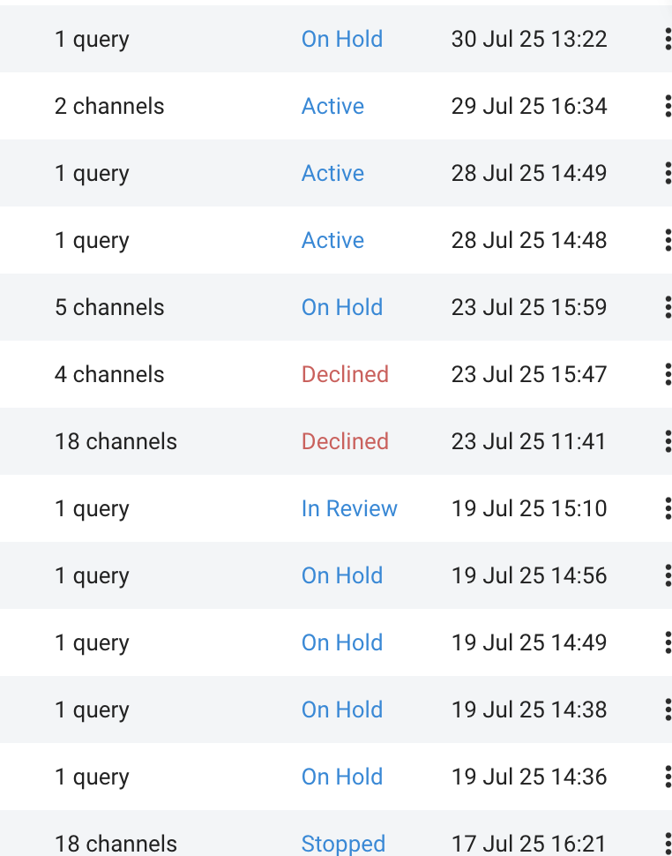The width and height of the screenshot is (672, 856).
Task: Open kebab menu for 19 Jul 15:10 row
Action: 667,508
